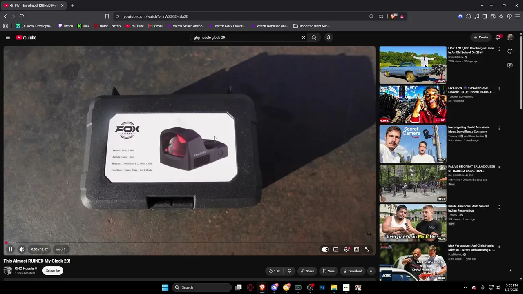Open the Brave Shields icon
Viewport: 523px width, 294px height.
coord(393,16)
